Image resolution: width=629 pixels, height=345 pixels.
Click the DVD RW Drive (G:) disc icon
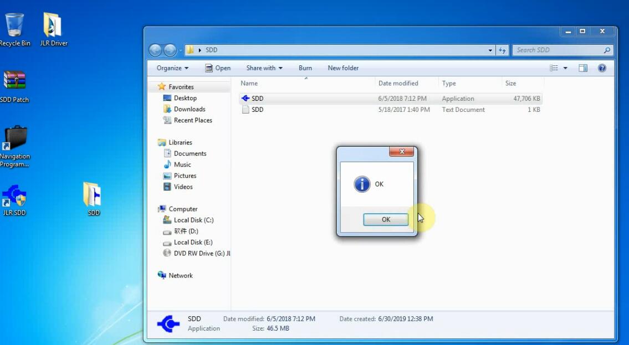tap(167, 253)
